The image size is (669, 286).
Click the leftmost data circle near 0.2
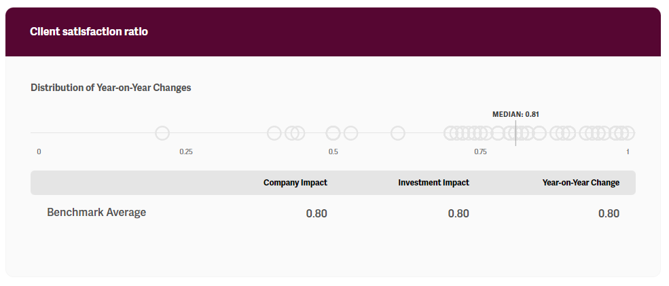162,133
